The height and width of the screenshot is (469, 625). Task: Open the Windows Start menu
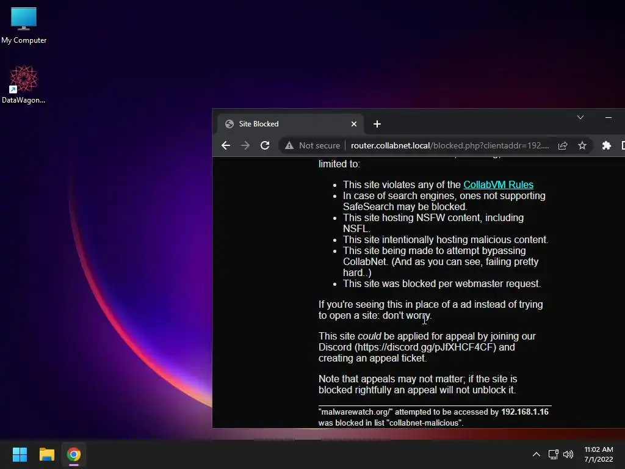[20, 454]
